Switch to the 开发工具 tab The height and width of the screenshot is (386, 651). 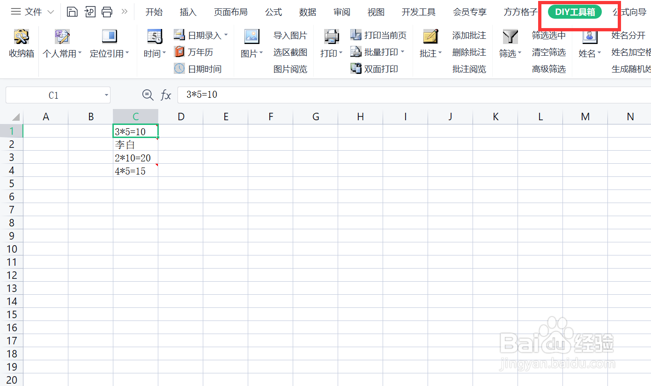point(419,12)
